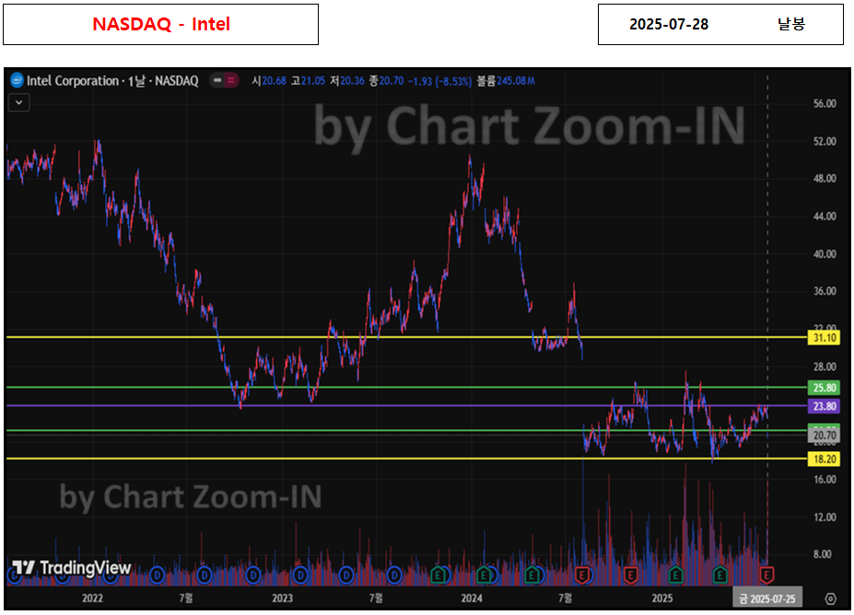This screenshot has width=854, height=615.
Task: Click the red earnings E marker in late 2024
Action: [630, 574]
